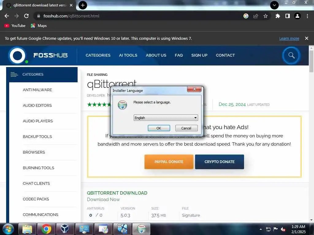Close the Installer Language dialog
The image size is (314, 235).
[194, 89]
